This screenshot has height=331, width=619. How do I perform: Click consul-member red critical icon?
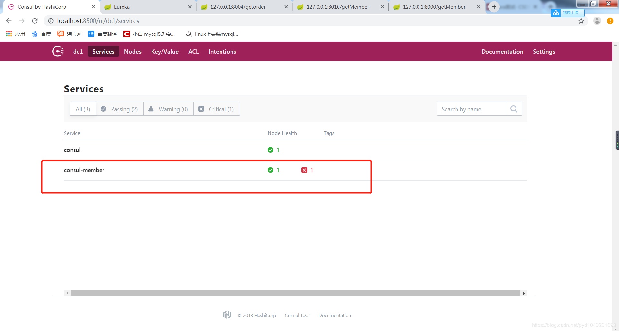[304, 170]
